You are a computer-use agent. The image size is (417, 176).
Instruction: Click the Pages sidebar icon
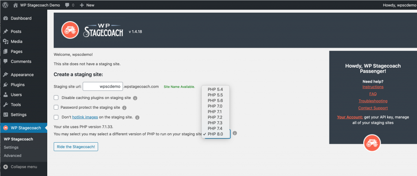6,52
